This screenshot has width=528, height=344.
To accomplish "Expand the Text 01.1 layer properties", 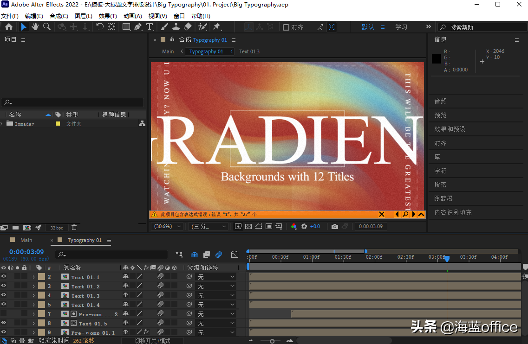I will pos(34,277).
